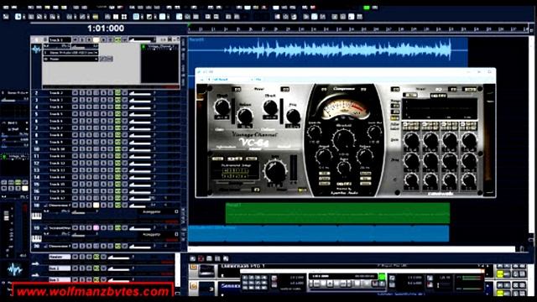Screen dimensions: 537x302
Task: Tick the Arpeggiator checkbox under track 19
Action: pos(176,235)
